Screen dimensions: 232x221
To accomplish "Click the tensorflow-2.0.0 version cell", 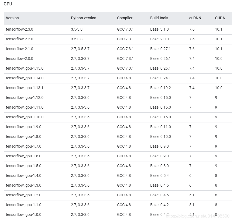I will pos(19,58).
